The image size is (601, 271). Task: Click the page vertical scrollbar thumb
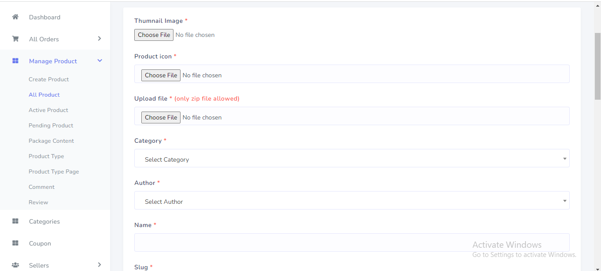pyautogui.click(x=597, y=66)
